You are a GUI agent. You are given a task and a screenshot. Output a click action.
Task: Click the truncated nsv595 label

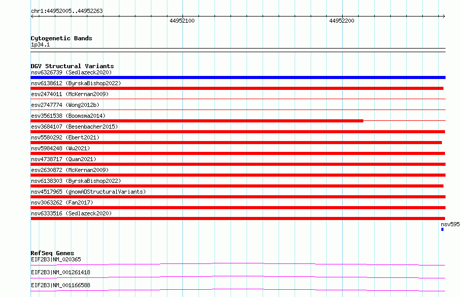(x=450, y=224)
